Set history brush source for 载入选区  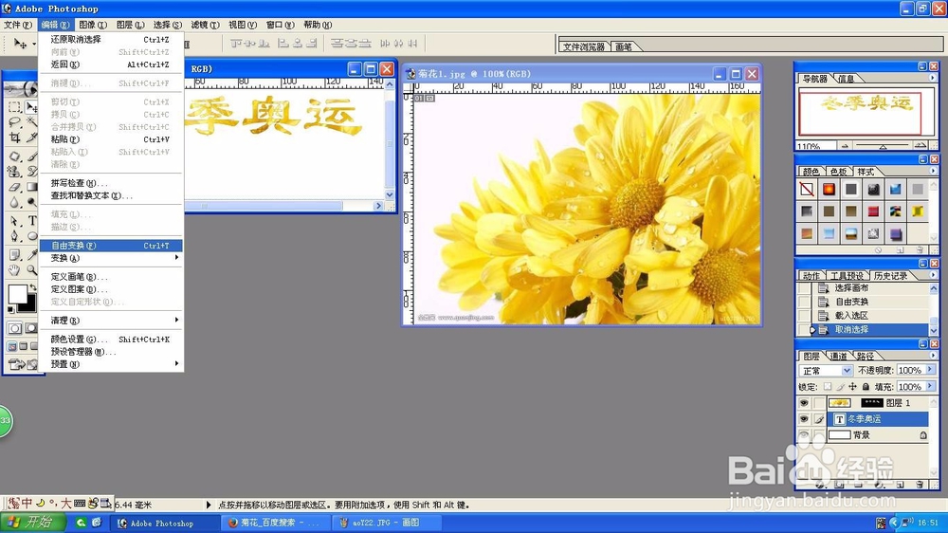[x=804, y=315]
